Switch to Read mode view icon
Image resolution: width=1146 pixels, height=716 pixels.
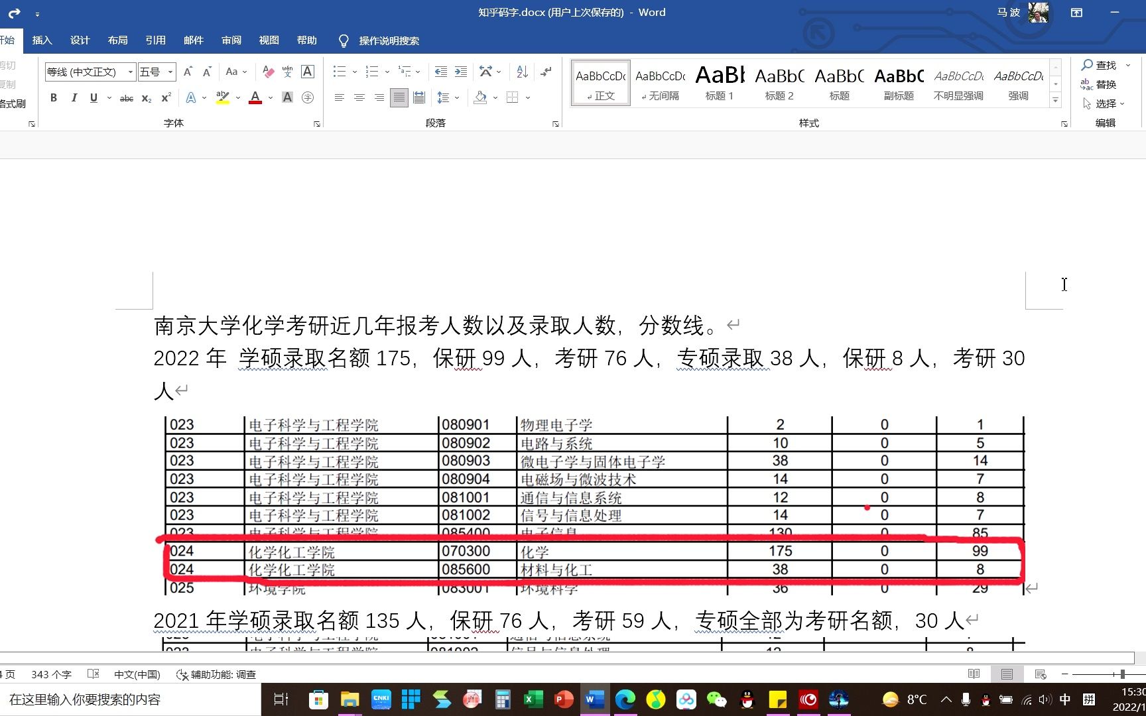pos(974,674)
